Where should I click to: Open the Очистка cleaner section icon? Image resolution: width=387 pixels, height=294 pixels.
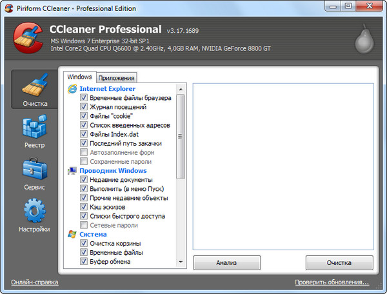pos(35,86)
